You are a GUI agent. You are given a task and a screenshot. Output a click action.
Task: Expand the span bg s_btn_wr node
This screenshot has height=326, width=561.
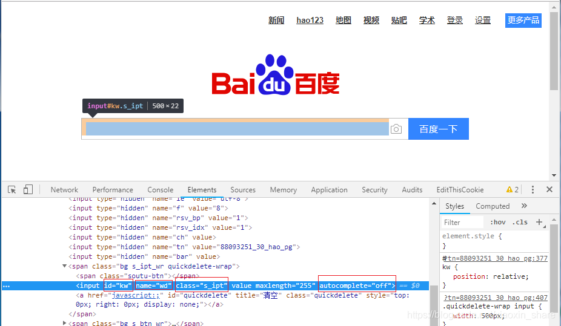click(64, 323)
